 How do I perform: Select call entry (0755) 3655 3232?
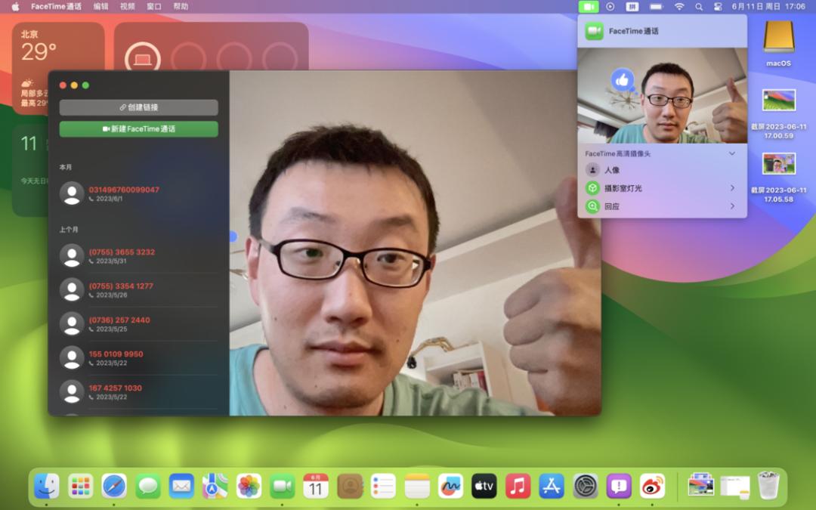coord(138,256)
